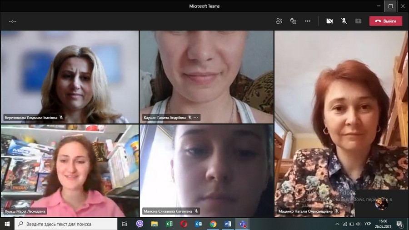This screenshot has width=409, height=230.
Task: Select Маценко Наталія Олександрівна video tile
Action: point(341,124)
